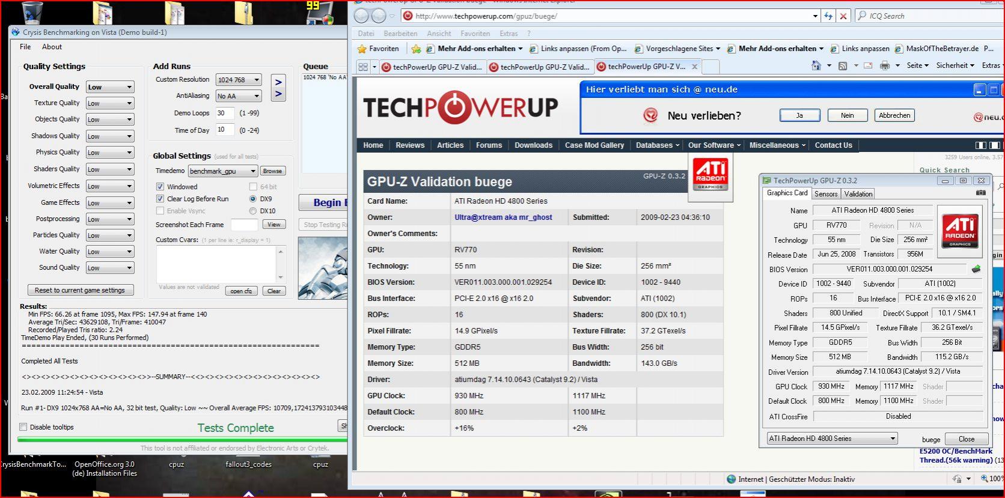
Task: Open the Overall Quality dropdown
Action: [110, 87]
